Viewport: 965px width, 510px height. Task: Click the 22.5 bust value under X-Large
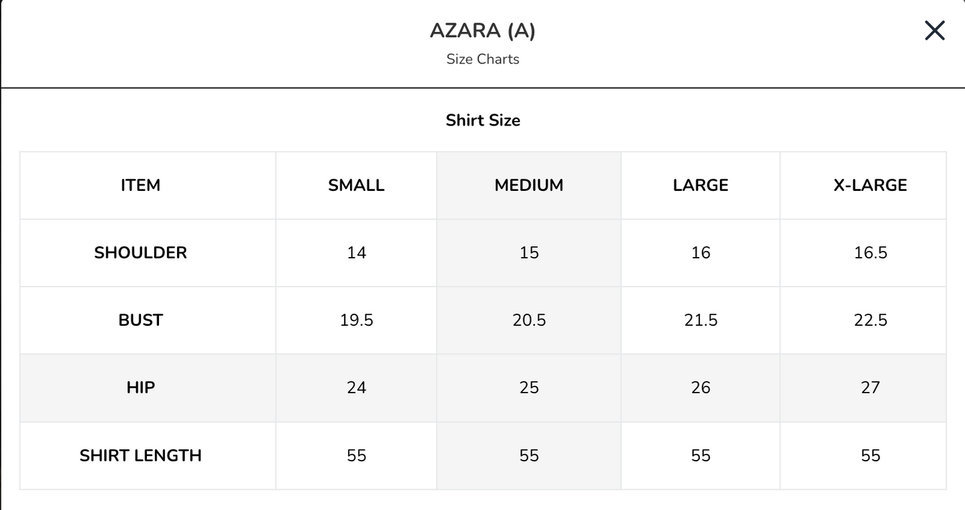pyautogui.click(x=870, y=320)
